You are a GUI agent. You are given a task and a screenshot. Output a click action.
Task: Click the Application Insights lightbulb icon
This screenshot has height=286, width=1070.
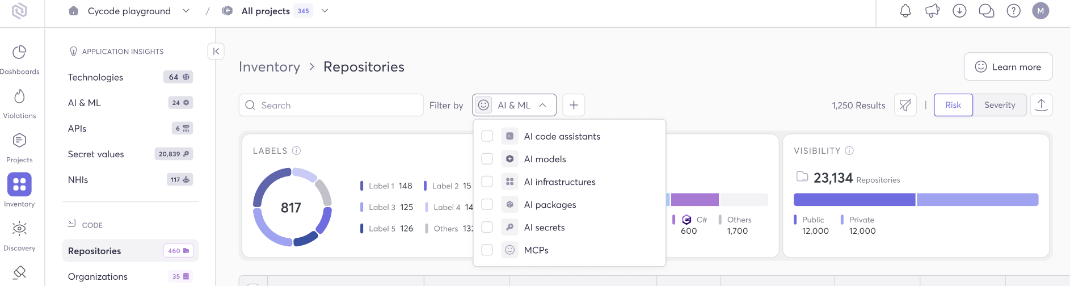pyautogui.click(x=73, y=52)
